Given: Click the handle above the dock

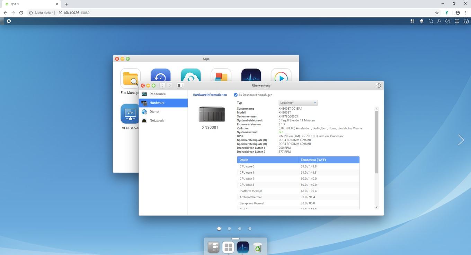Looking at the screenshot, I should tap(235, 238).
